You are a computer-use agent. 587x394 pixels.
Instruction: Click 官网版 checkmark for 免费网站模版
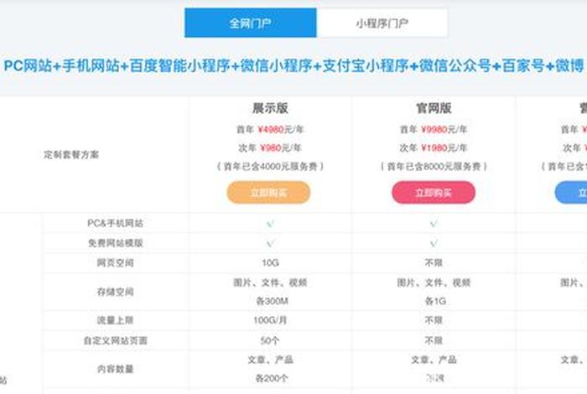434,243
